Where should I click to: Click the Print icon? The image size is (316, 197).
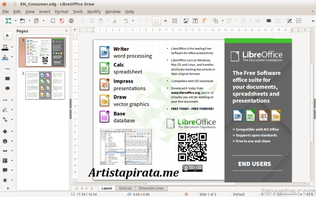click(71, 21)
